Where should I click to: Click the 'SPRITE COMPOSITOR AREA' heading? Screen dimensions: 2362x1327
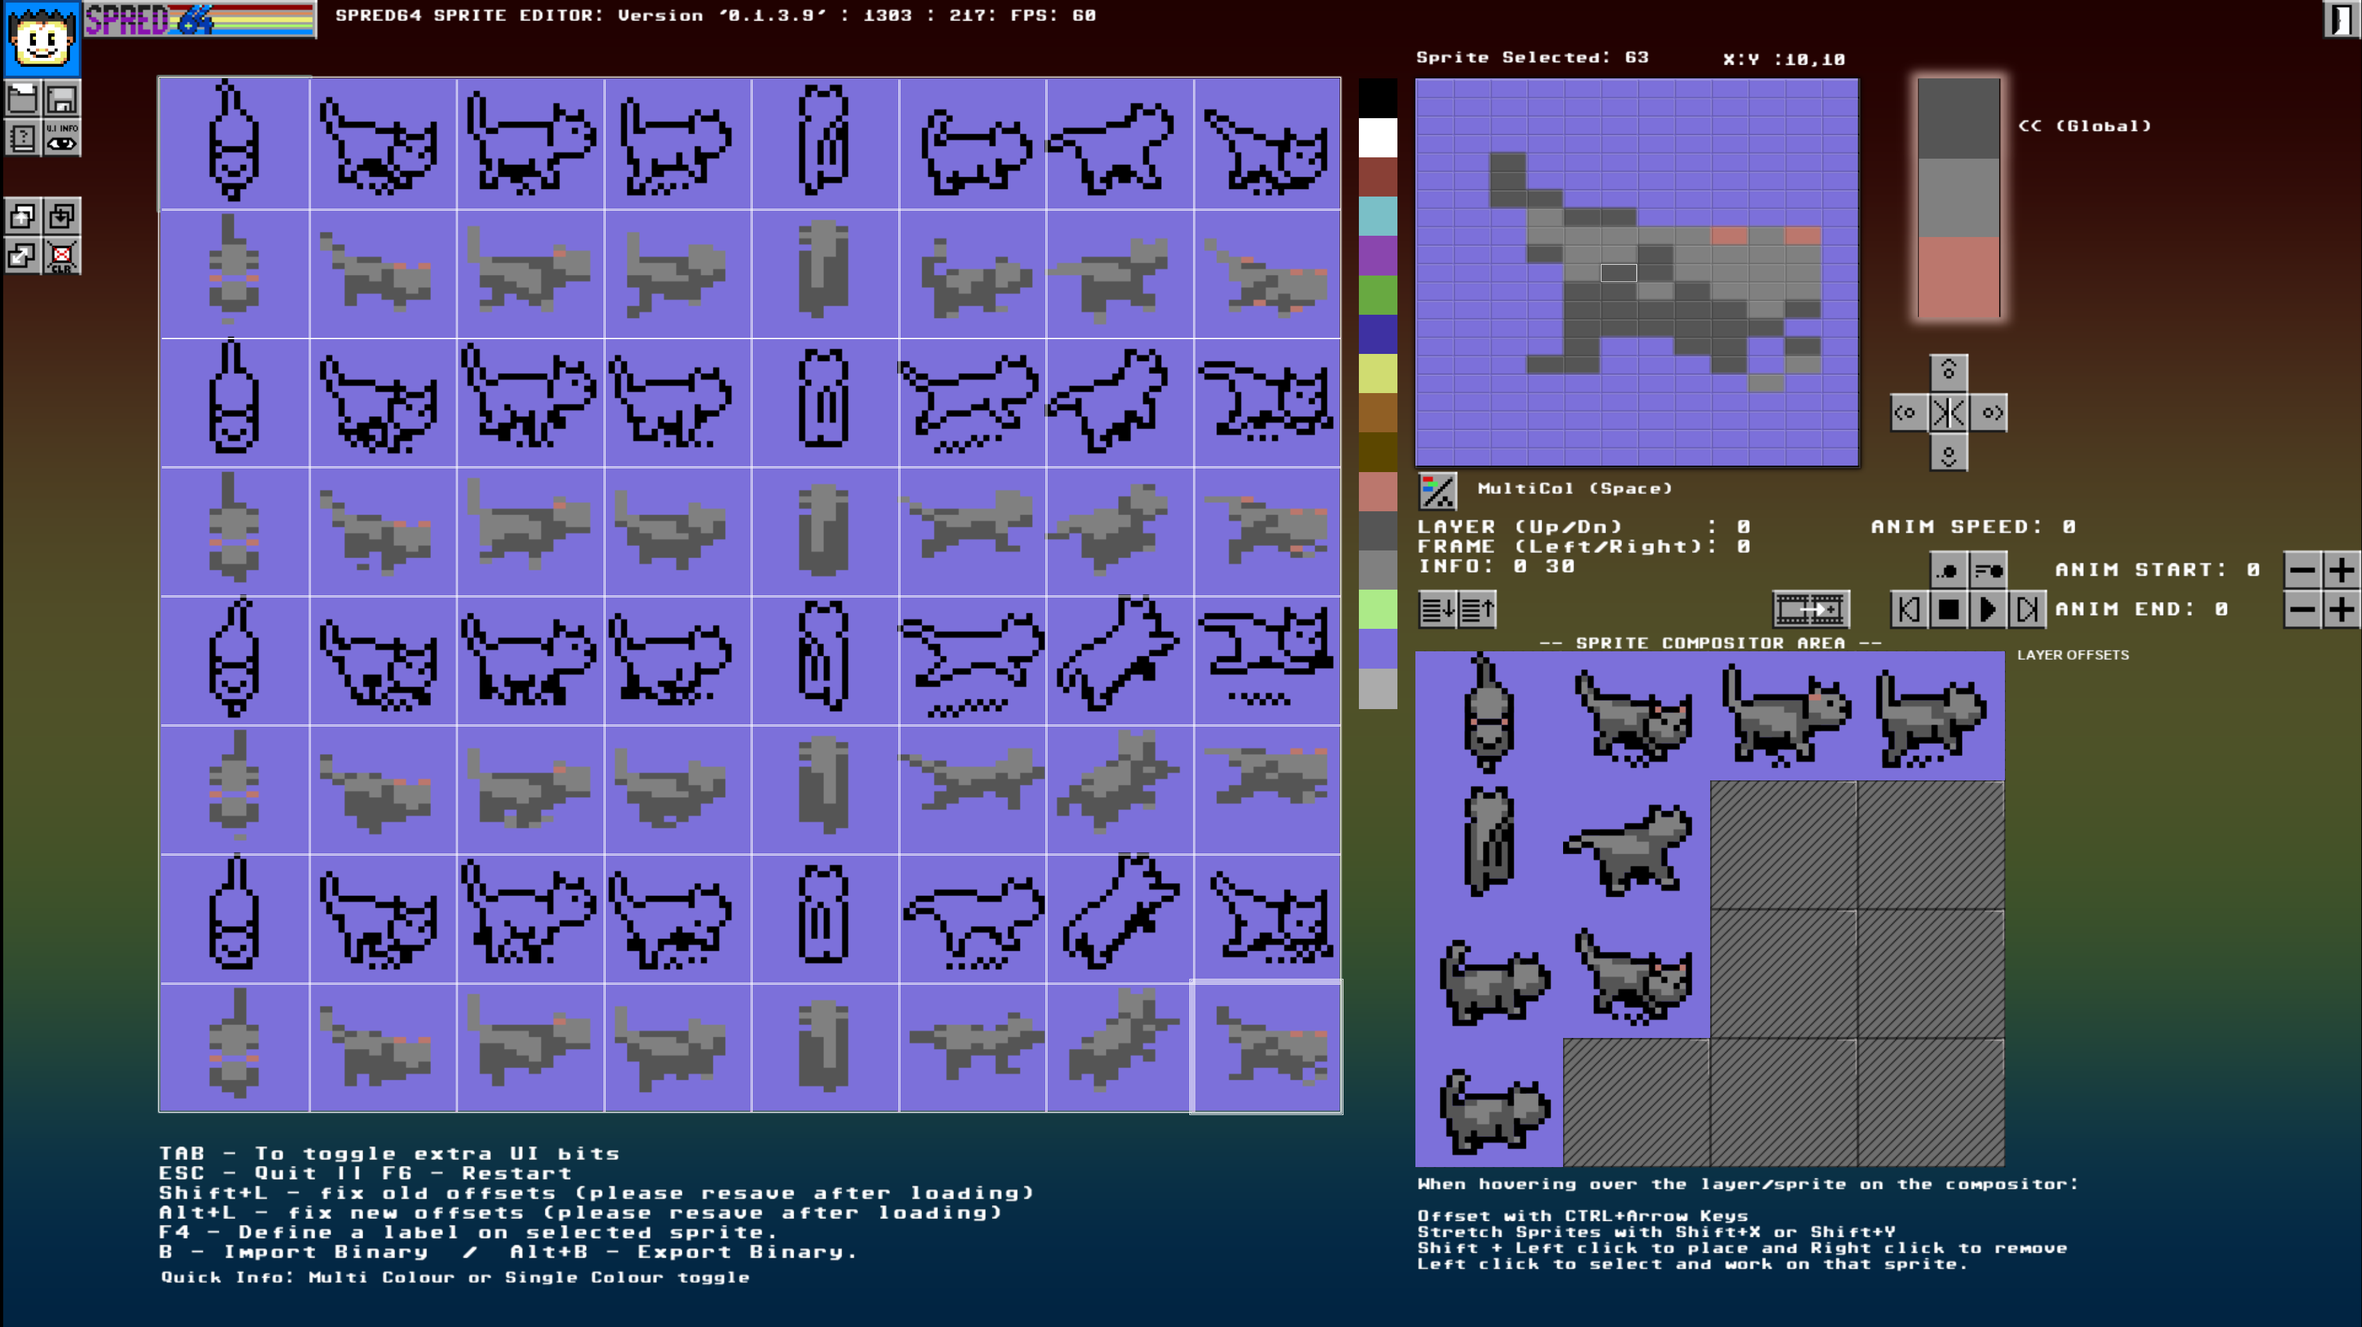click(x=1710, y=643)
